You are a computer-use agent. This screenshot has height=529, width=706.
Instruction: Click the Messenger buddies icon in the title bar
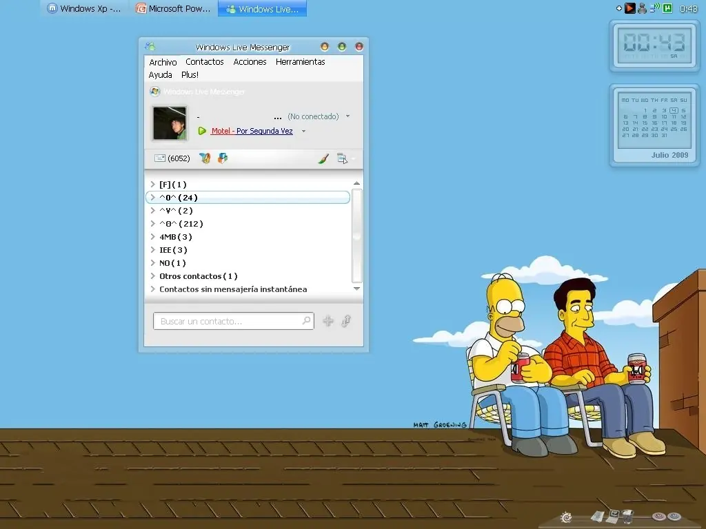[x=150, y=46]
